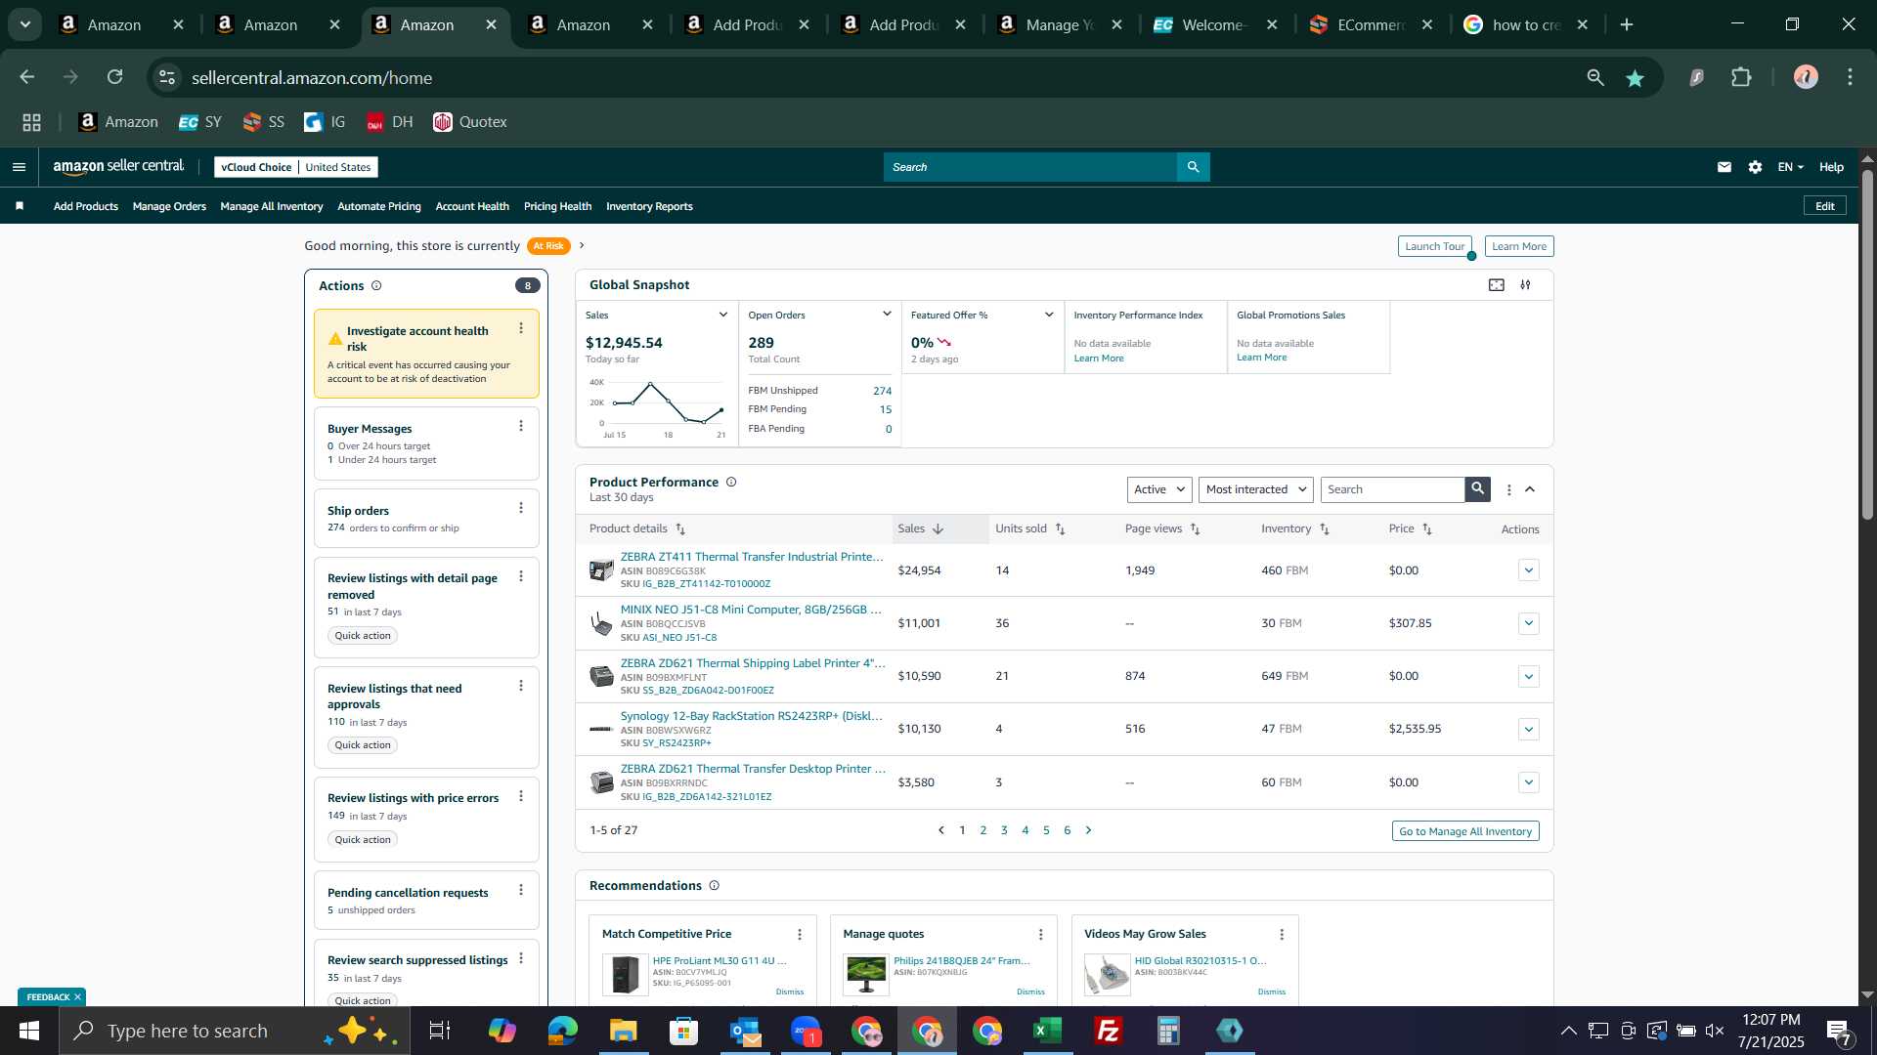The width and height of the screenshot is (1877, 1055).
Task: Open three-dot menu on Manage quotes card
Action: tap(1040, 935)
